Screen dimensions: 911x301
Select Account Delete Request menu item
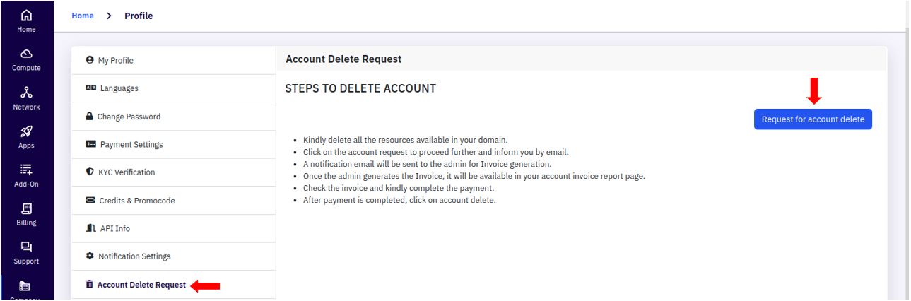174,285
